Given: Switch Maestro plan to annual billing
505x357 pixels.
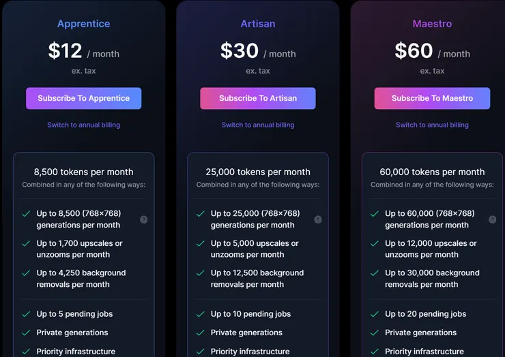Looking at the screenshot, I should [432, 125].
